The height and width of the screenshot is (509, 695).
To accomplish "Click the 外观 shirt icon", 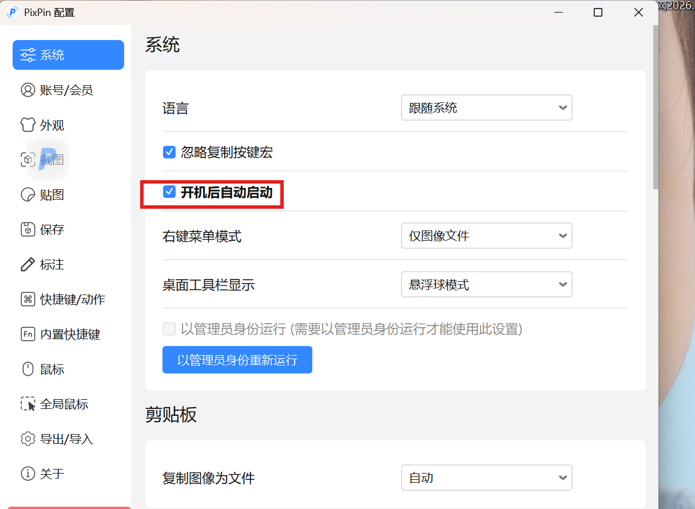I will [x=28, y=125].
